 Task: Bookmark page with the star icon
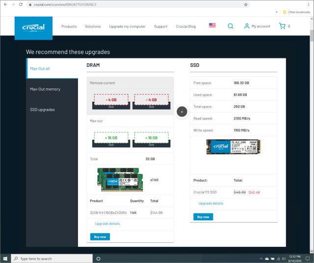246,4
